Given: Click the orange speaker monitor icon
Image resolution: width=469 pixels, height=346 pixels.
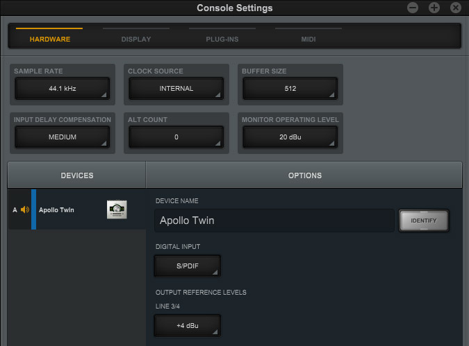Looking at the screenshot, I should coord(25,209).
